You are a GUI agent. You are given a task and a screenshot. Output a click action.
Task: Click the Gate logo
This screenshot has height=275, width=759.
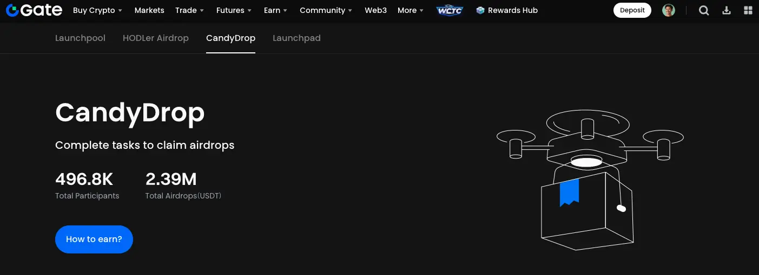coord(34,10)
